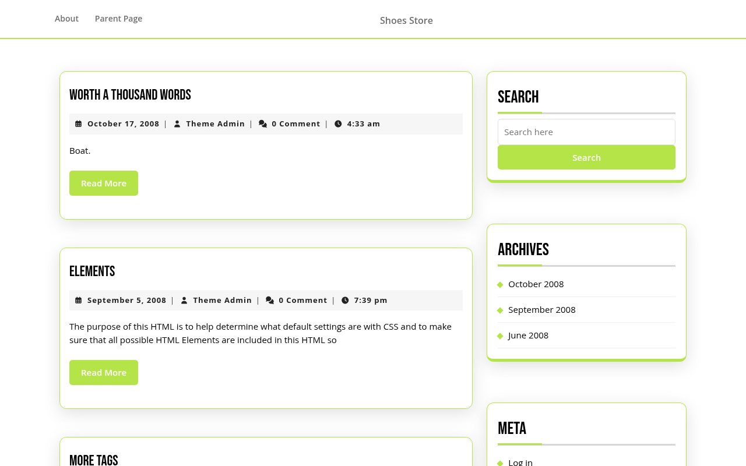Click the Archives widget heading
Image resolution: width=746 pixels, height=466 pixels.
tap(523, 249)
